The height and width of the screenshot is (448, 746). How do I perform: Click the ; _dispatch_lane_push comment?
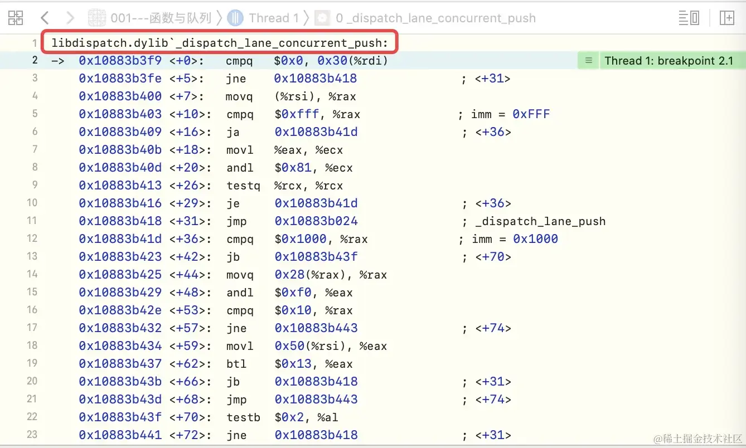pyautogui.click(x=534, y=221)
